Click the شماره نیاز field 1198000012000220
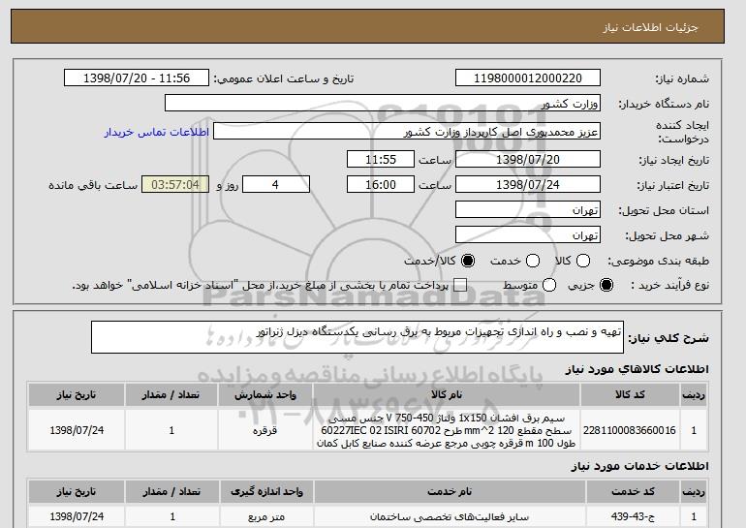The height and width of the screenshot is (528, 746). (528, 78)
